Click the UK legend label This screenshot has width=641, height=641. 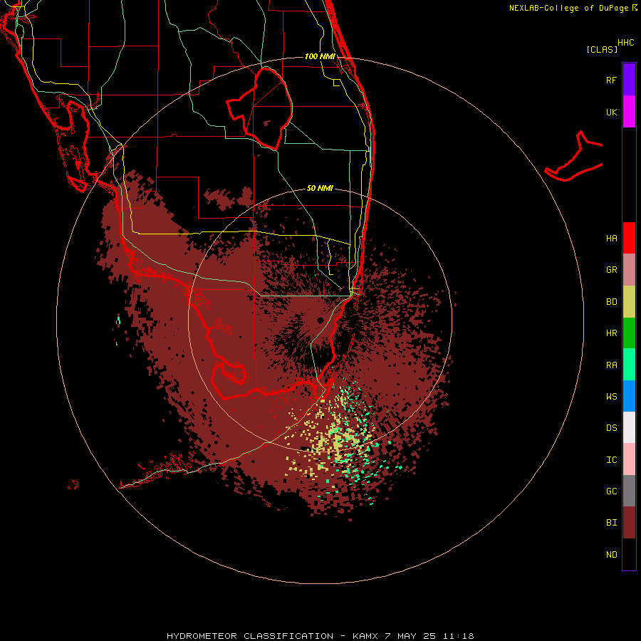[611, 112]
